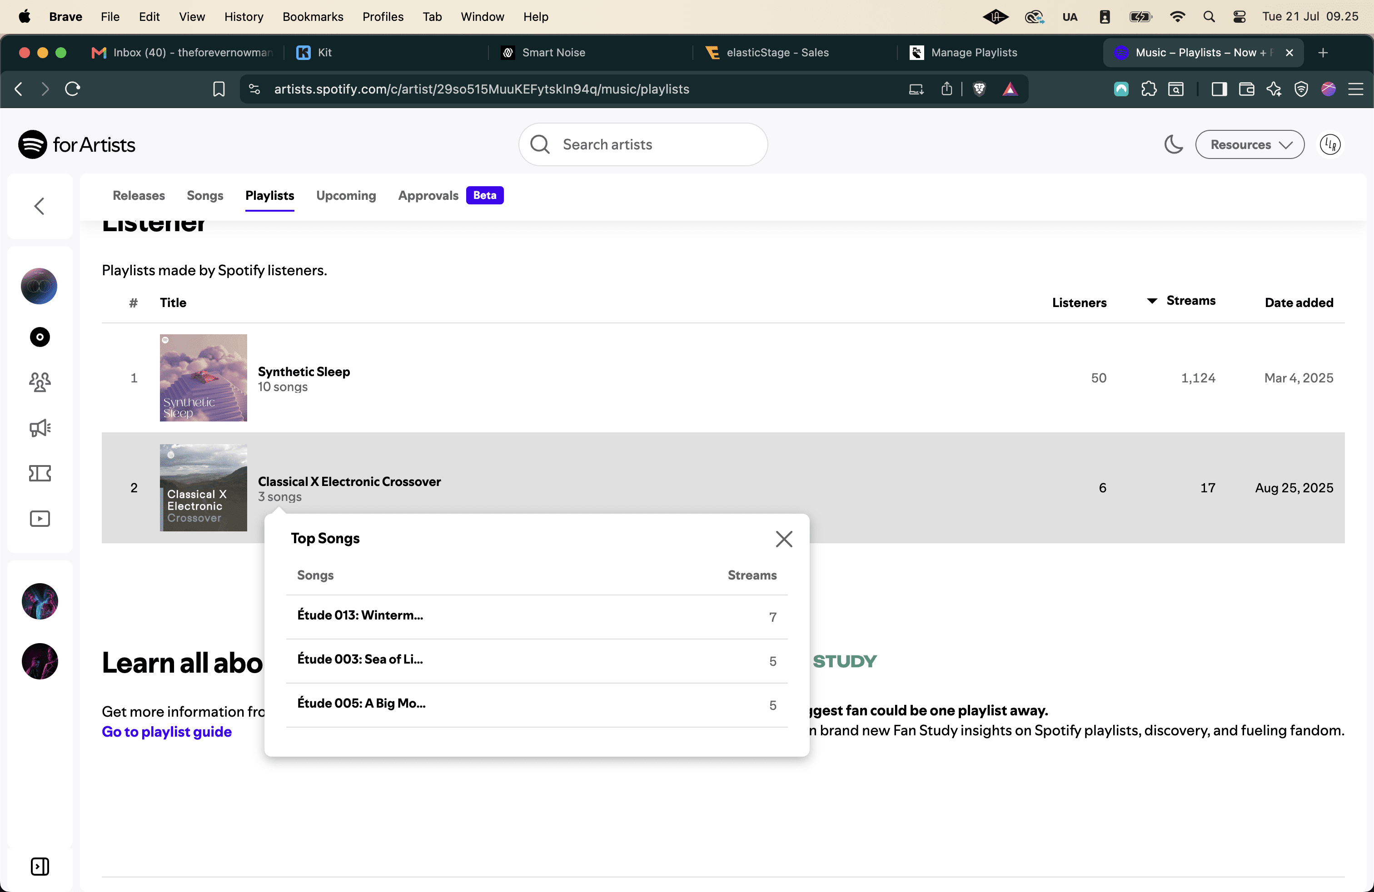
Task: Open the Brave Wallet icon
Action: 1246,89
